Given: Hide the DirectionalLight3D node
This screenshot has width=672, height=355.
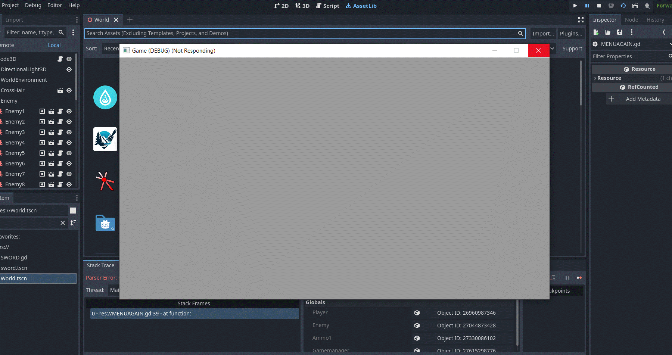Looking at the screenshot, I should (69, 69).
